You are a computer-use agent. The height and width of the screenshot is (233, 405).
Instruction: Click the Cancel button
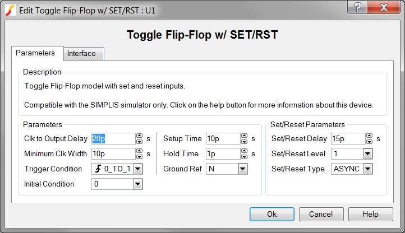[321, 214]
